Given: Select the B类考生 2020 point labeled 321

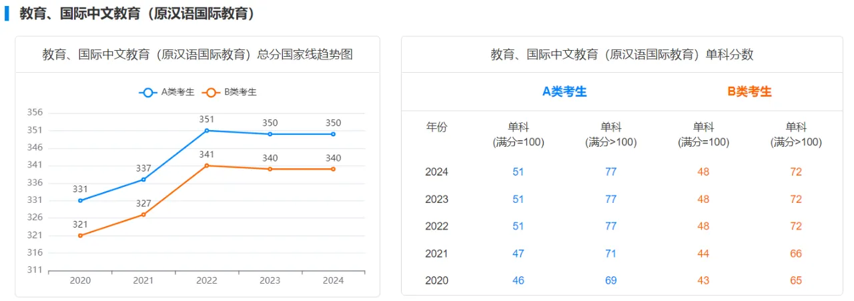Looking at the screenshot, I should [x=80, y=236].
